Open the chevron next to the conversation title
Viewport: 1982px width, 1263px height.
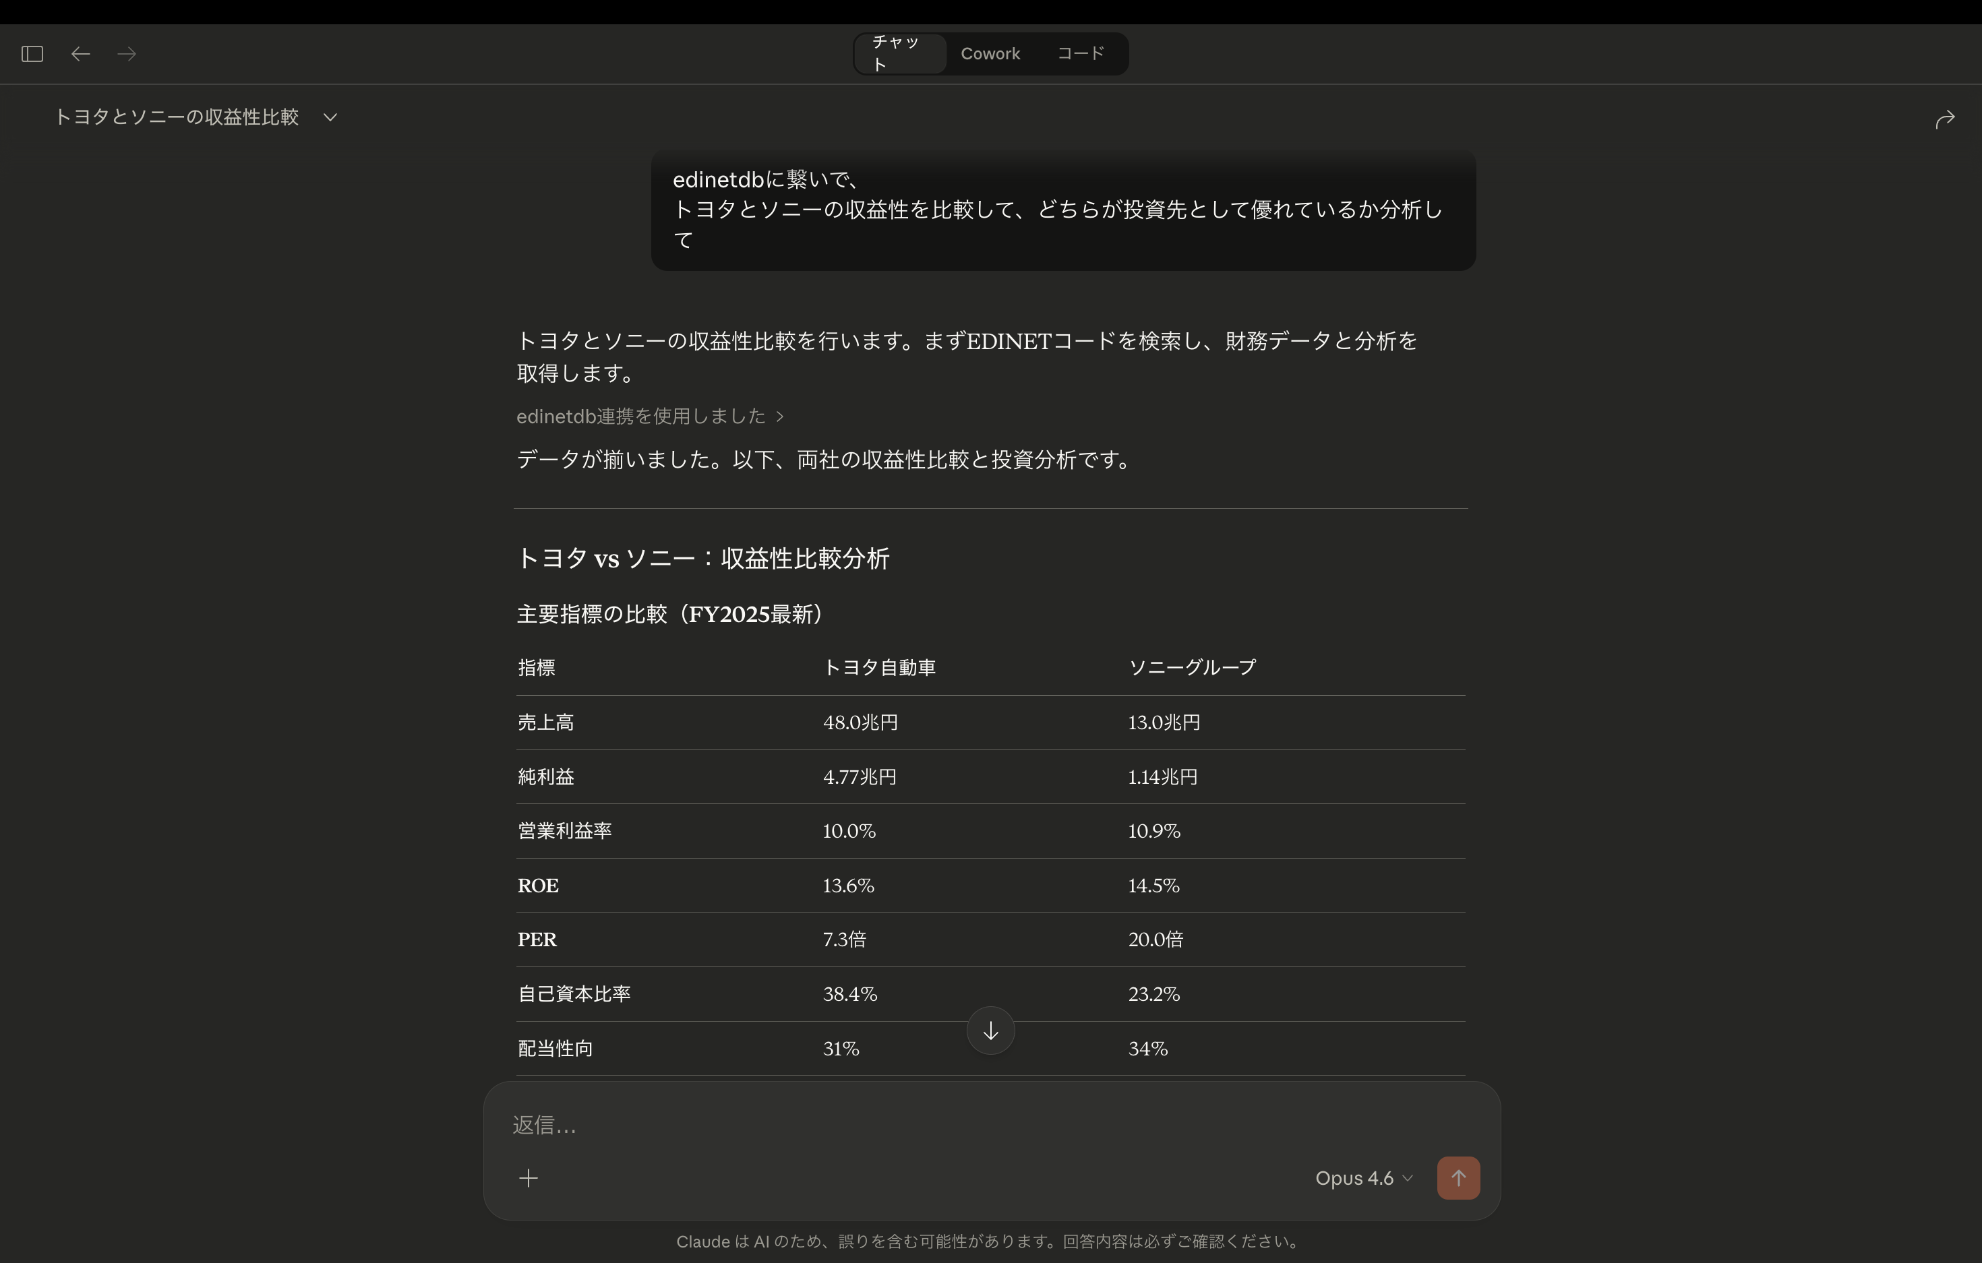click(x=330, y=118)
